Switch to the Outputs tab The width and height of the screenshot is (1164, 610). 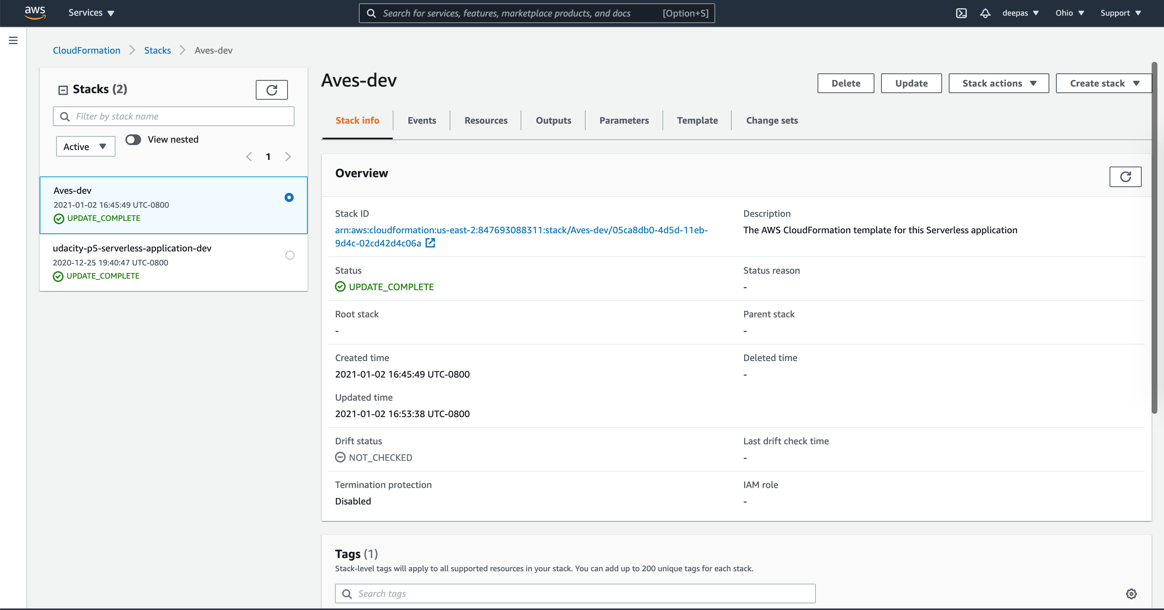pos(553,120)
